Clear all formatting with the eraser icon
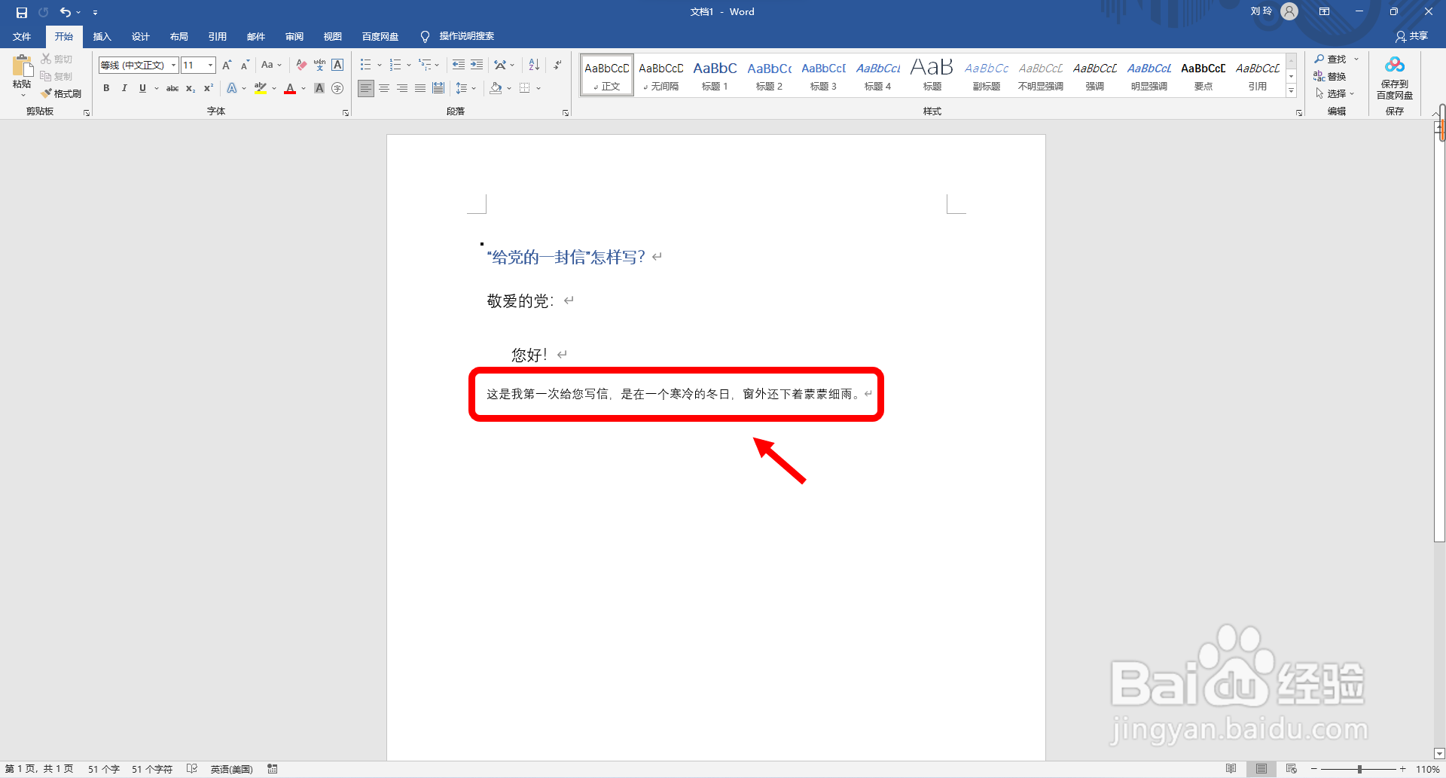Image resolution: width=1446 pixels, height=778 pixels. pos(301,66)
